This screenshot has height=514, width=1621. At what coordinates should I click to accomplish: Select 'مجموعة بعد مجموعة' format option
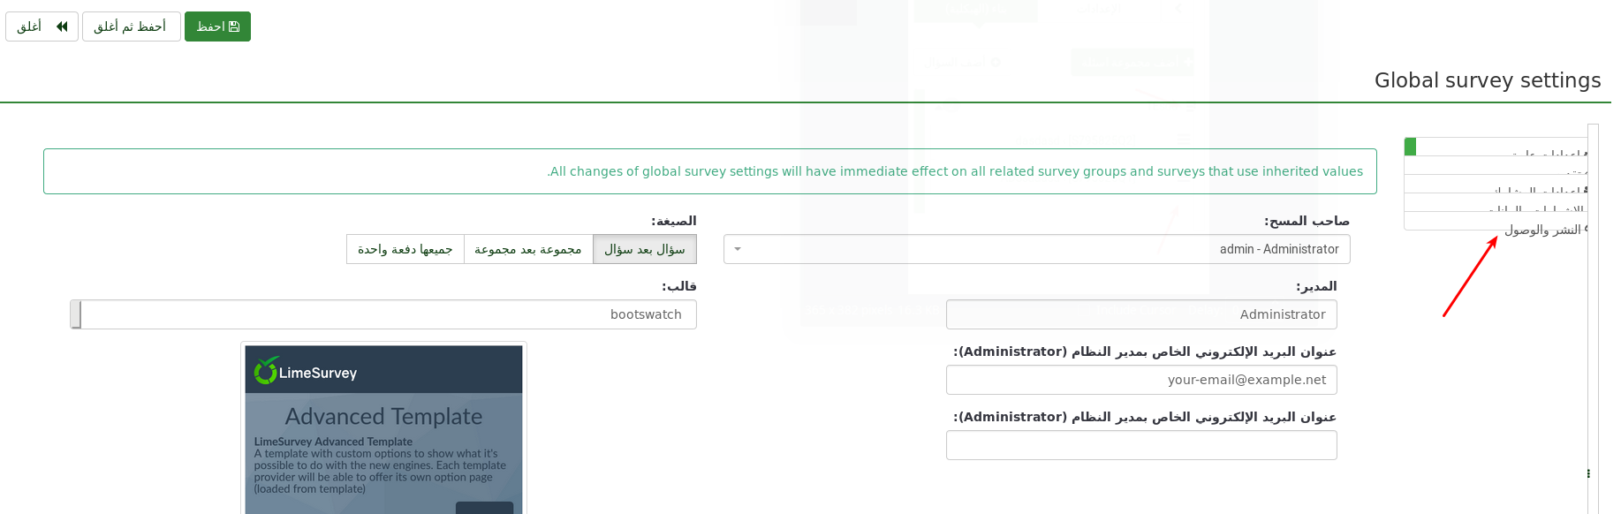[x=528, y=250]
